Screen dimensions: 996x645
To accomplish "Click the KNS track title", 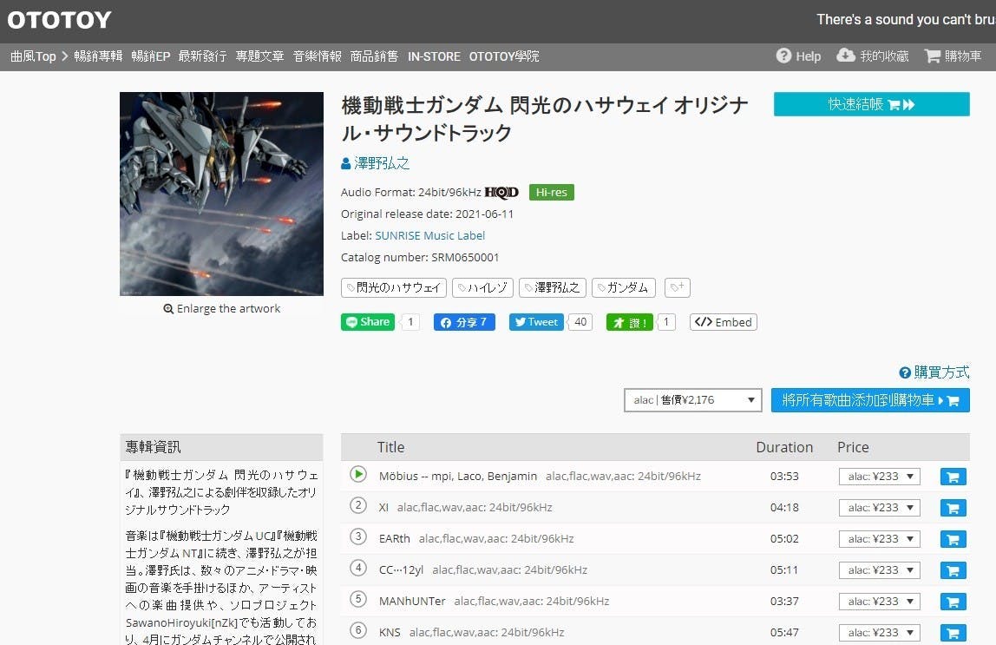I will click(390, 632).
